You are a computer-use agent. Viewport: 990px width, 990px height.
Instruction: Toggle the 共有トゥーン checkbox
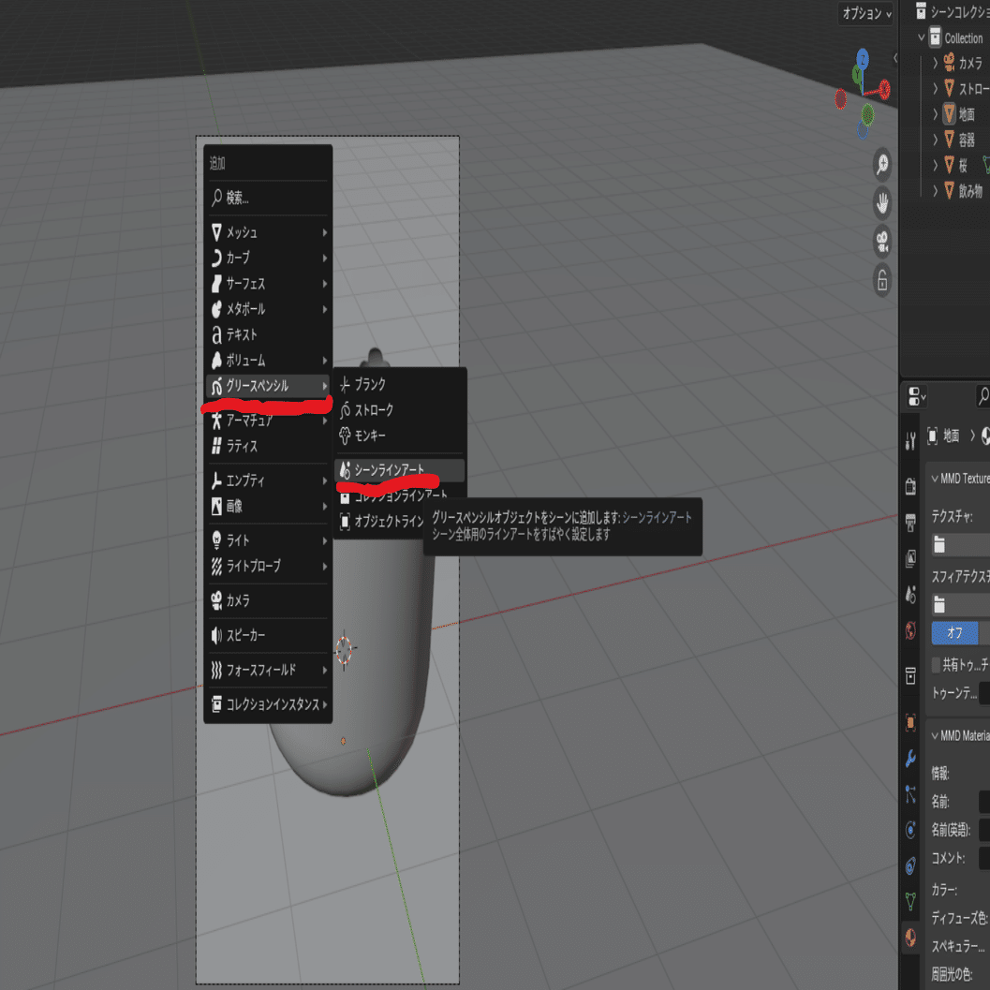(x=937, y=664)
